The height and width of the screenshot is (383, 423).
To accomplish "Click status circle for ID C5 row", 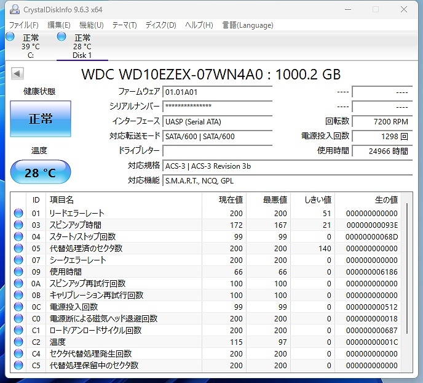I will [x=18, y=365].
